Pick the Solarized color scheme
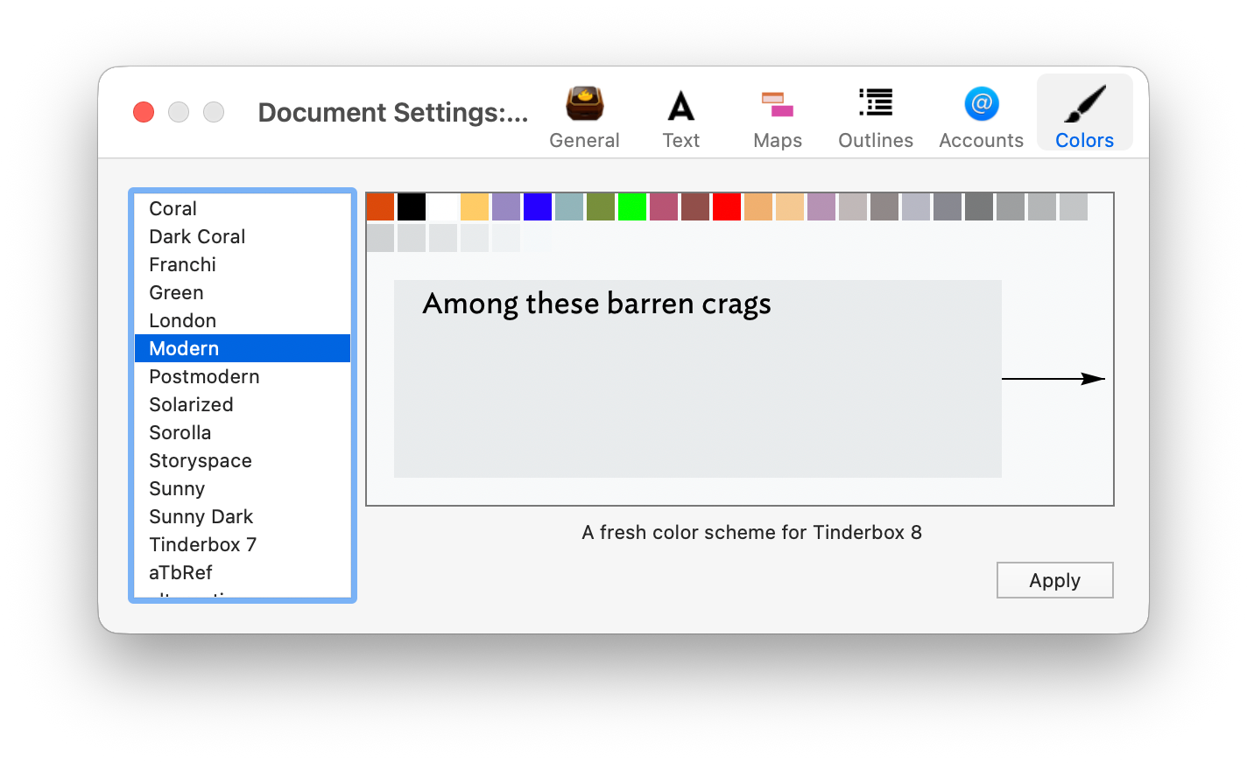This screenshot has width=1247, height=763. coord(191,404)
